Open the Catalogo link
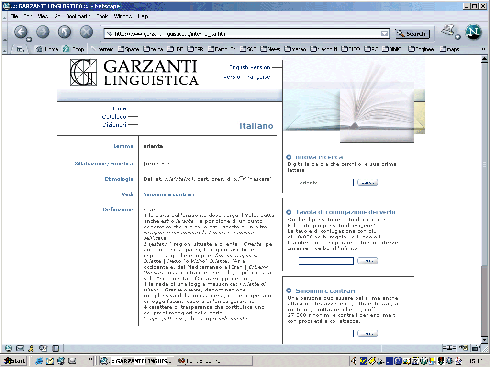 coord(114,117)
